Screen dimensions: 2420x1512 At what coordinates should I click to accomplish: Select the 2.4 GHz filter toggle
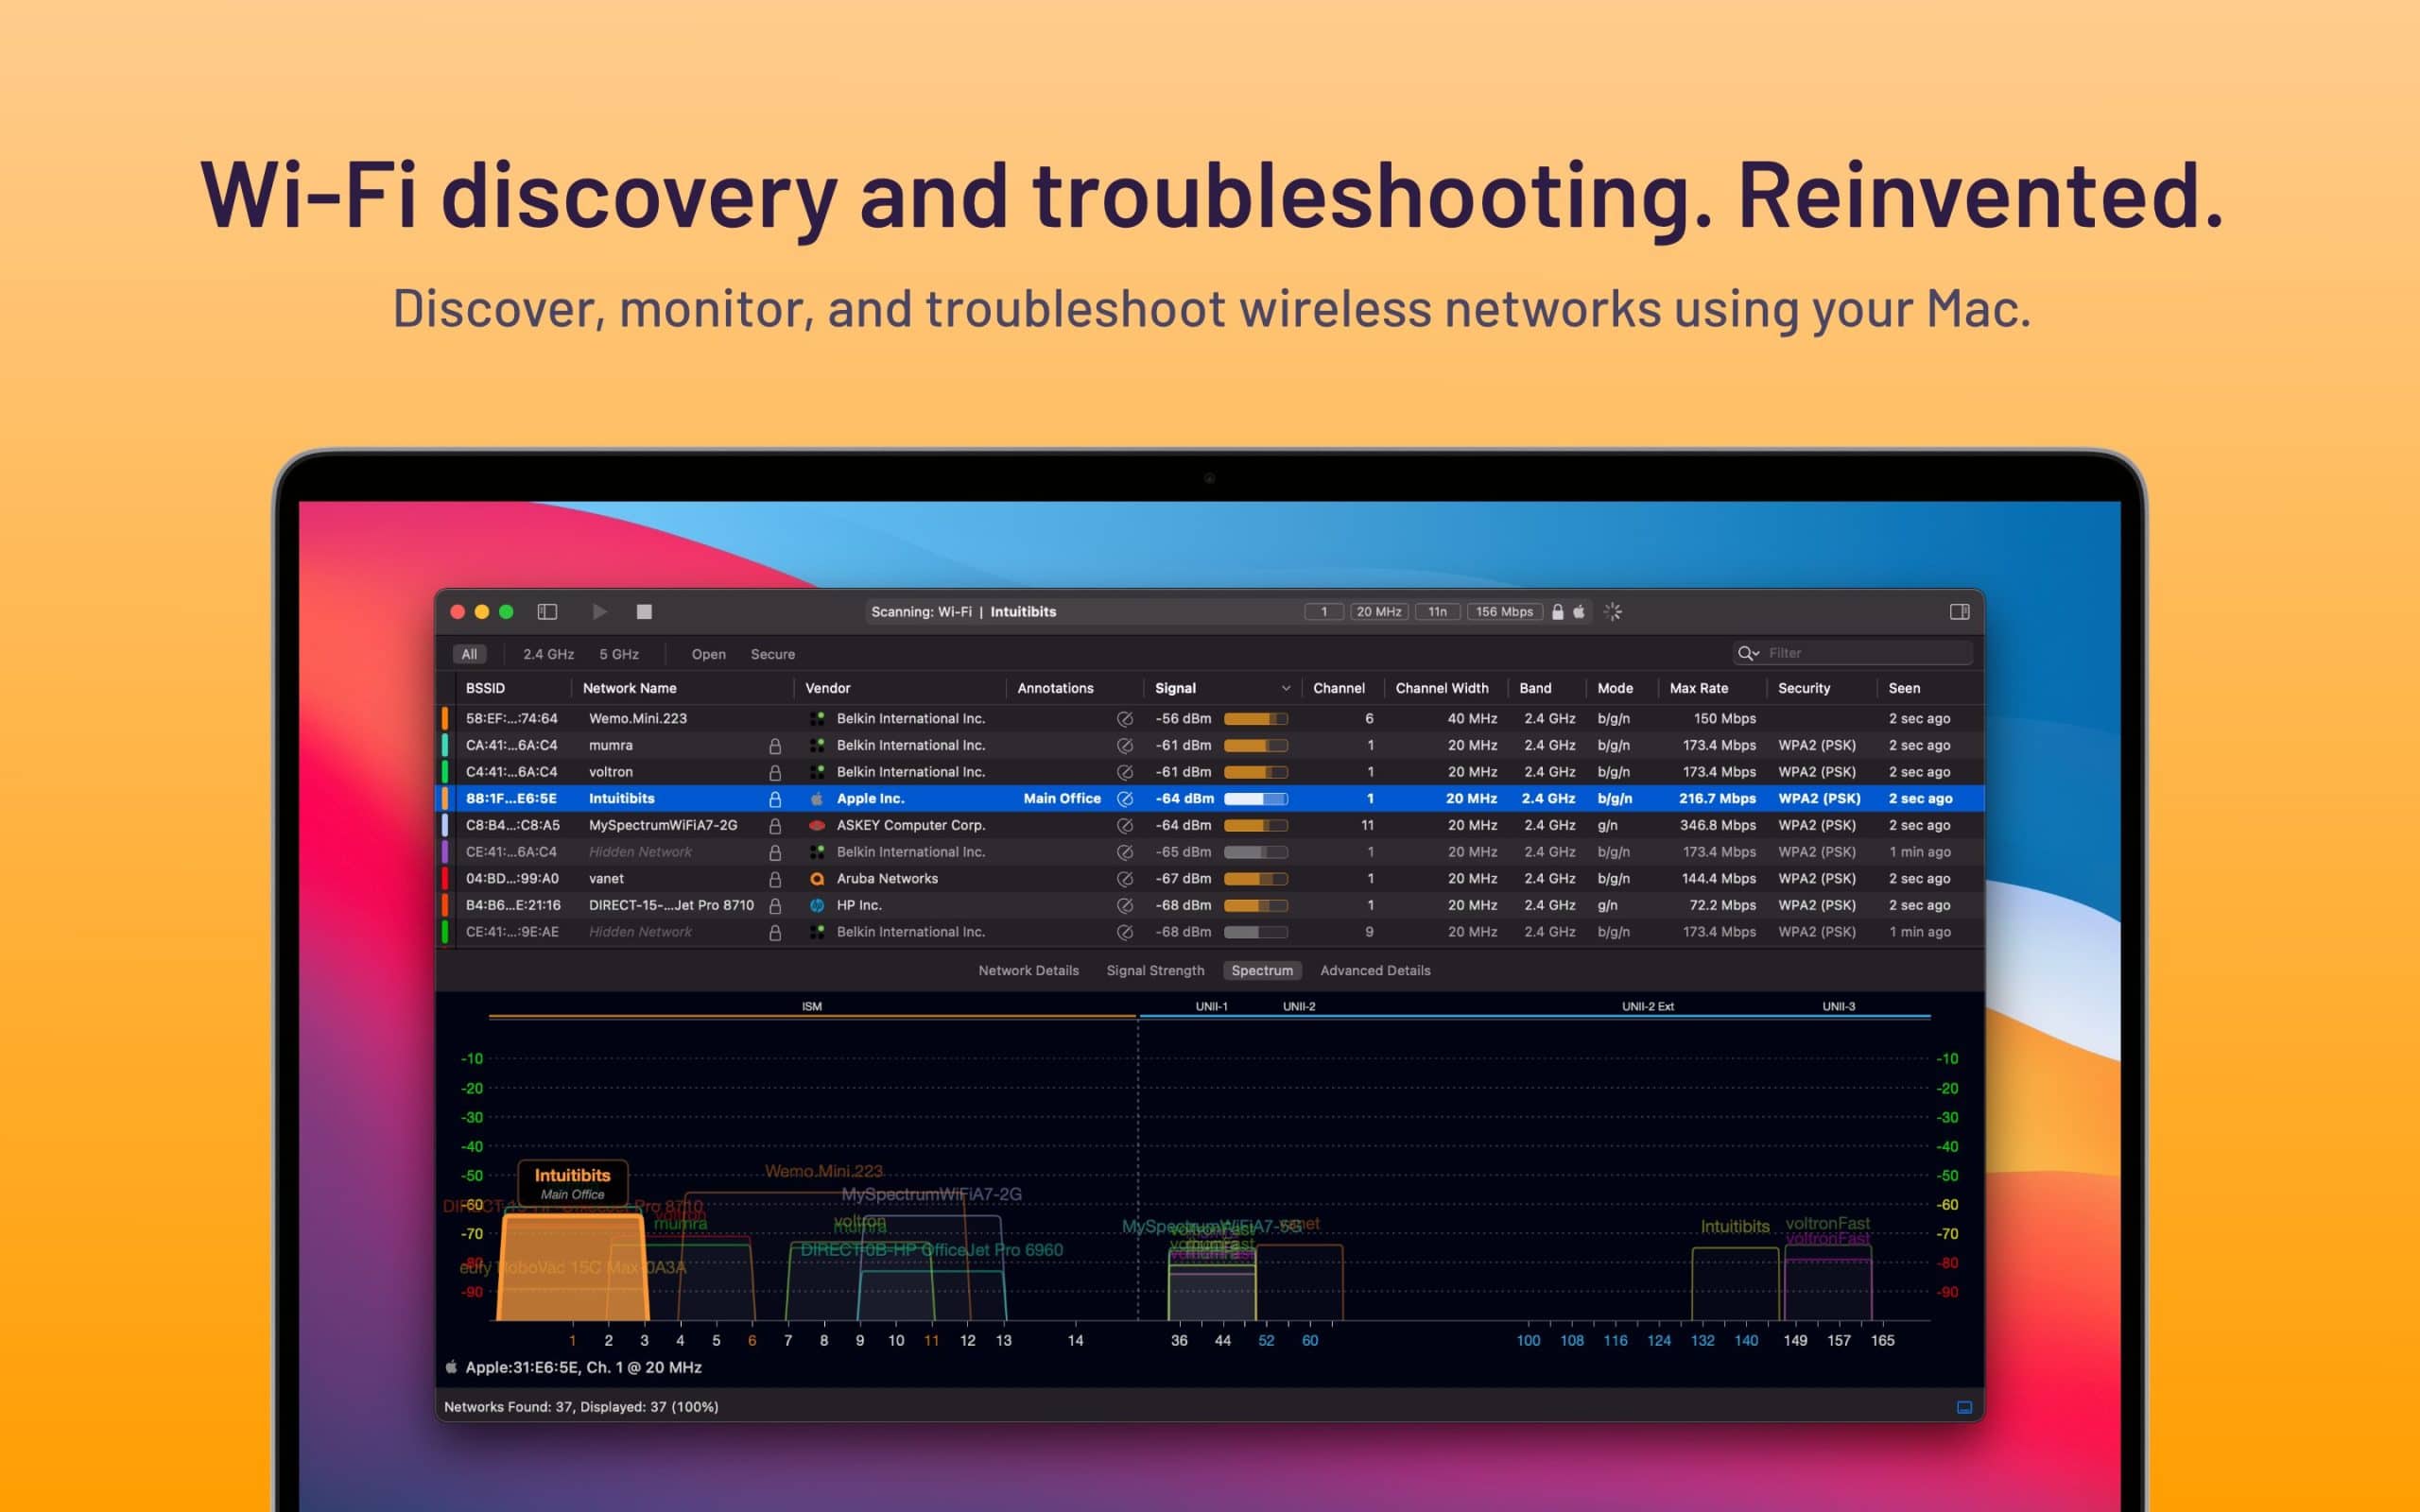548,654
